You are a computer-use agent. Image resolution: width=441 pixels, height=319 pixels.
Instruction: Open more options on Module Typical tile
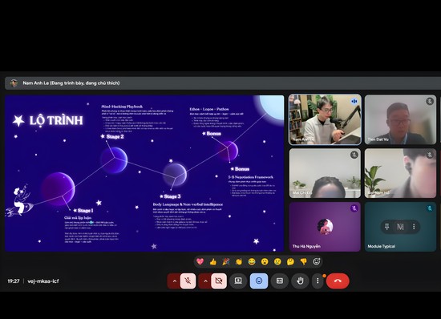point(414,227)
